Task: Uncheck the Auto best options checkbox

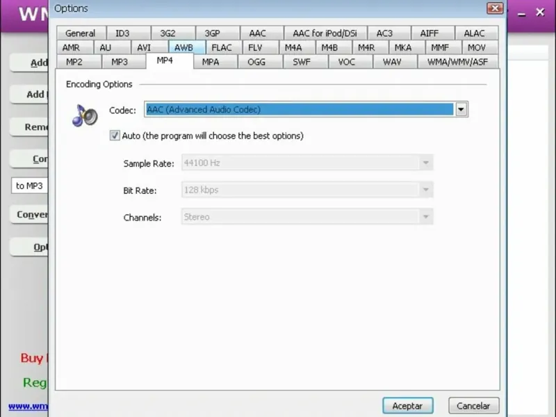Action: [x=115, y=136]
